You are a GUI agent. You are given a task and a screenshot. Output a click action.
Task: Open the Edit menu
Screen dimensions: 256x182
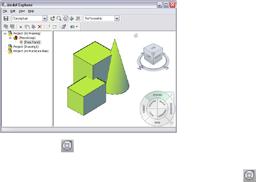[13, 11]
